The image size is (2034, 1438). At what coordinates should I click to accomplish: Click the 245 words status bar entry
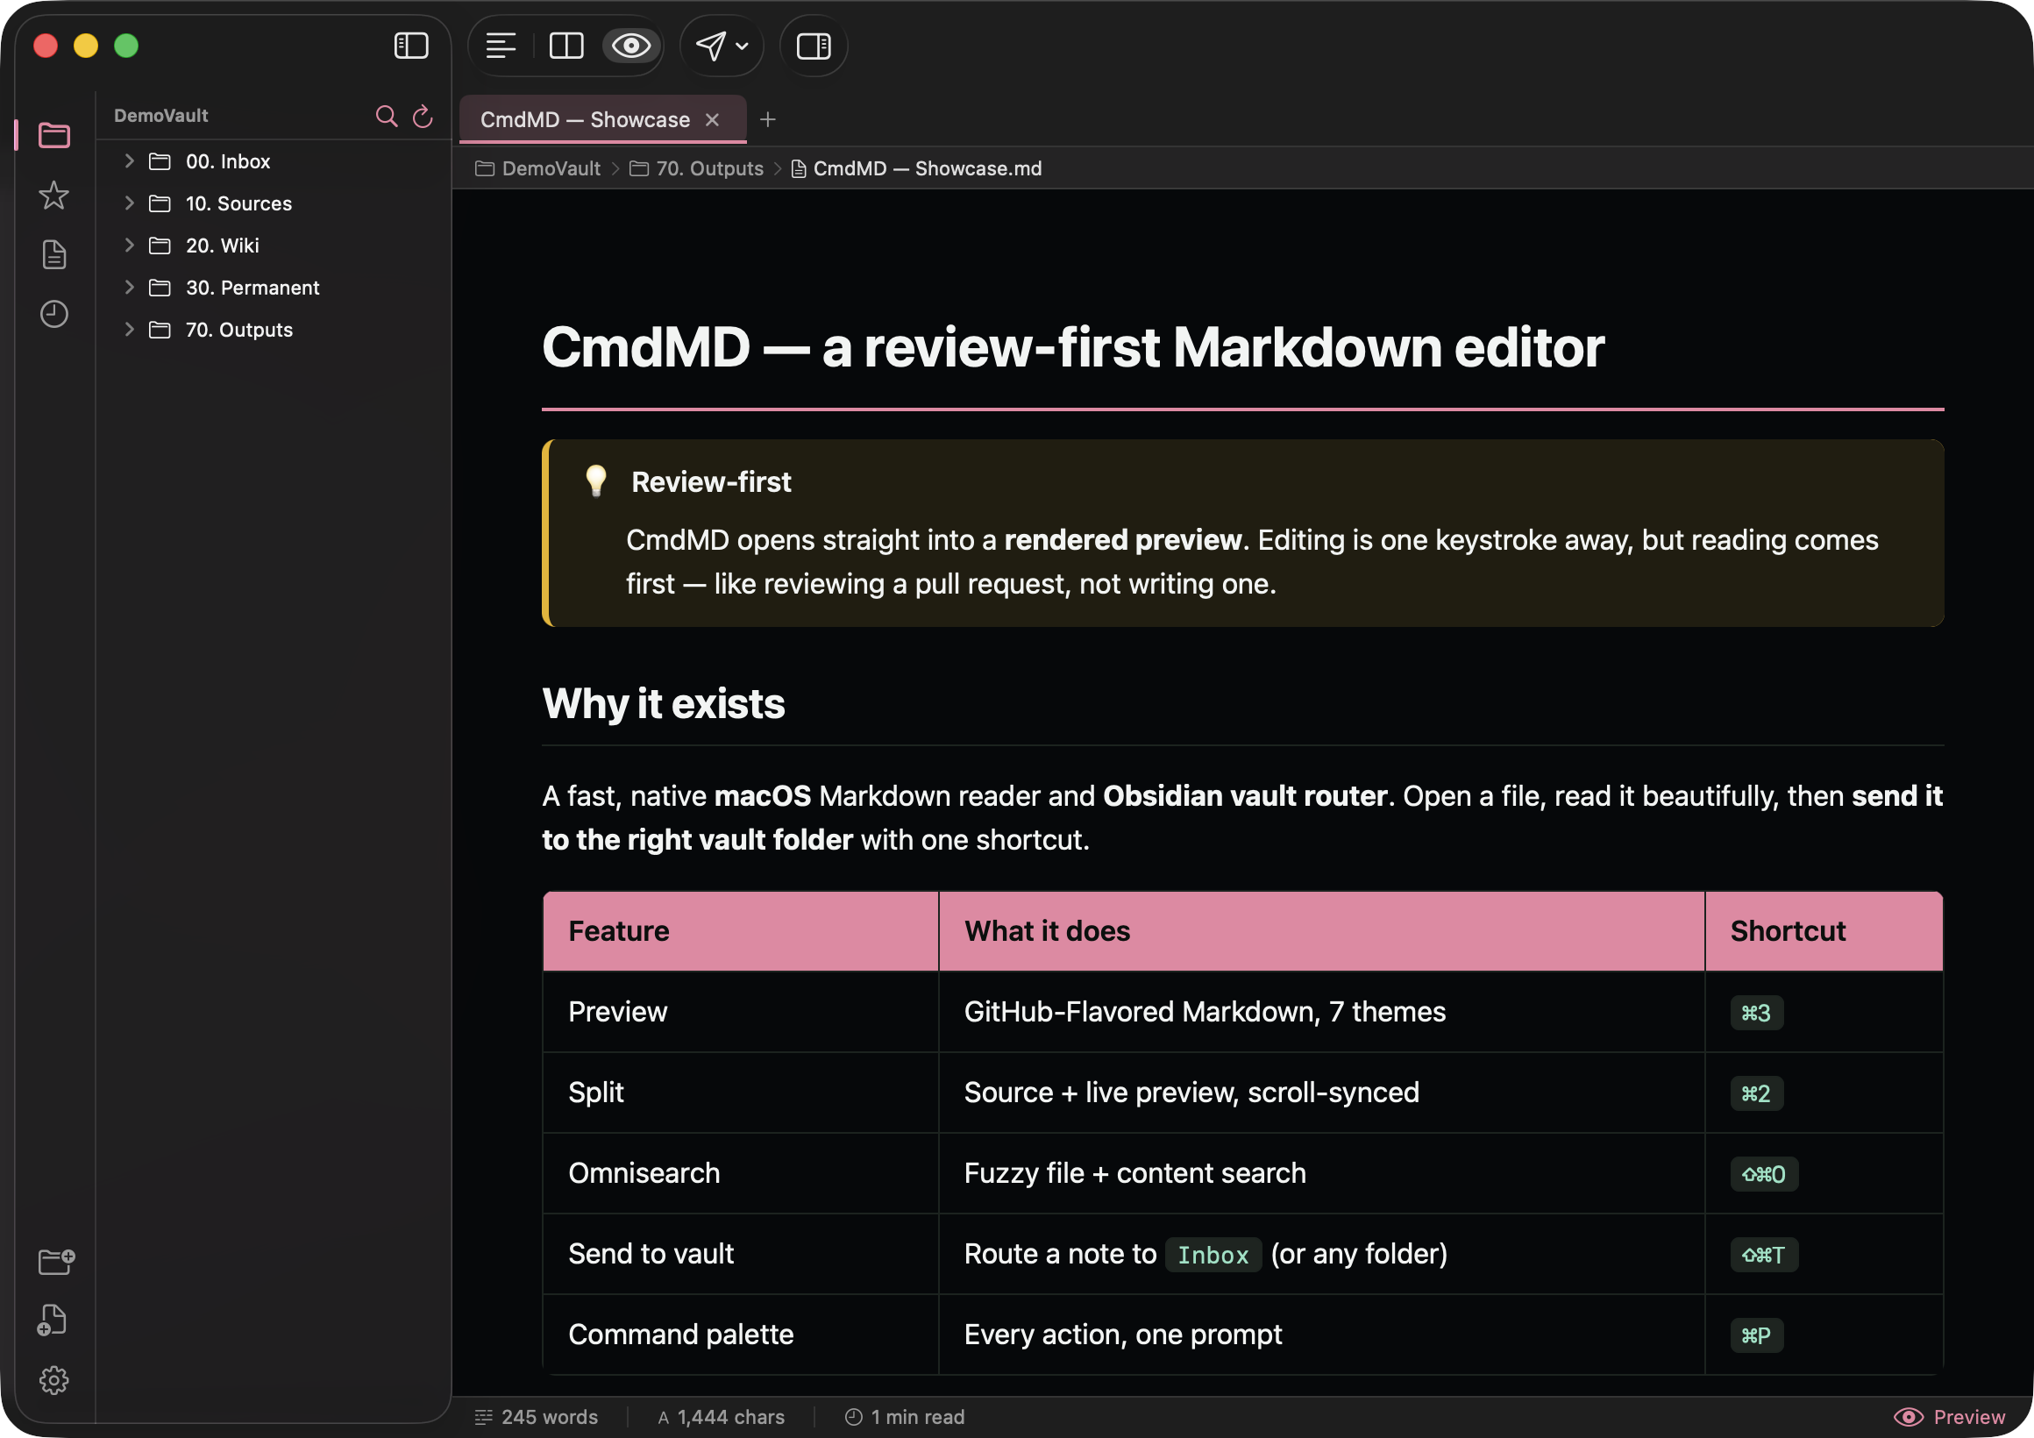pos(536,1417)
